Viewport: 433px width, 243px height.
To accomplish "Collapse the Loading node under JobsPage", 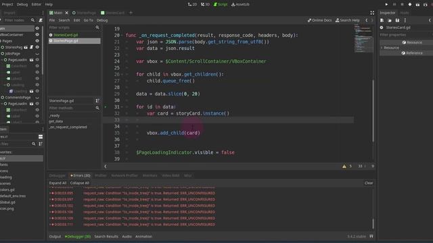I will coord(5,85).
